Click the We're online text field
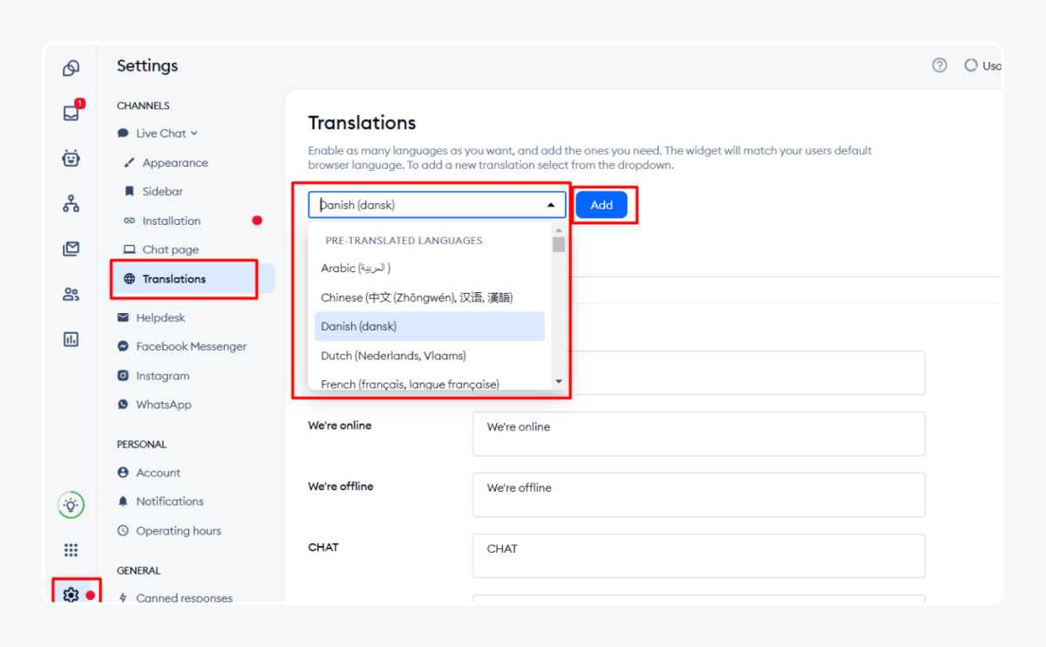 (697, 433)
